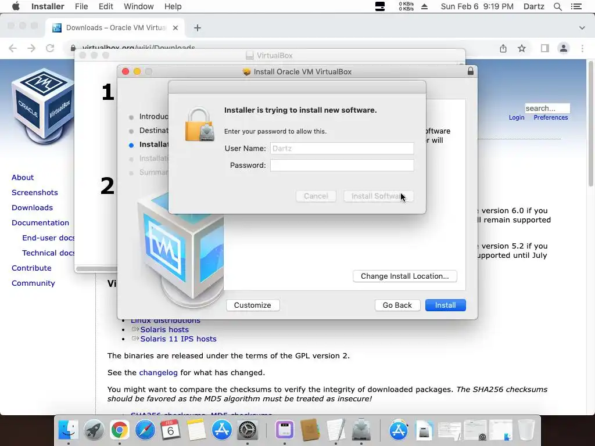Click Install Software in password dialog
The height and width of the screenshot is (446, 595).
click(378, 196)
